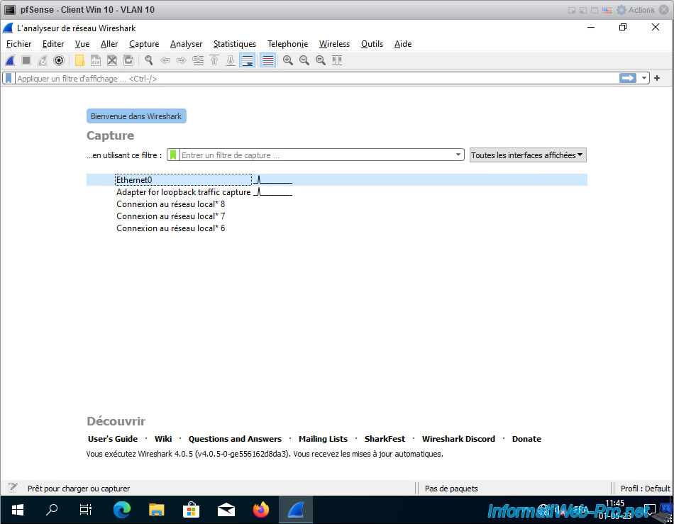Open the Capture menu
The image size is (674, 524).
click(144, 44)
